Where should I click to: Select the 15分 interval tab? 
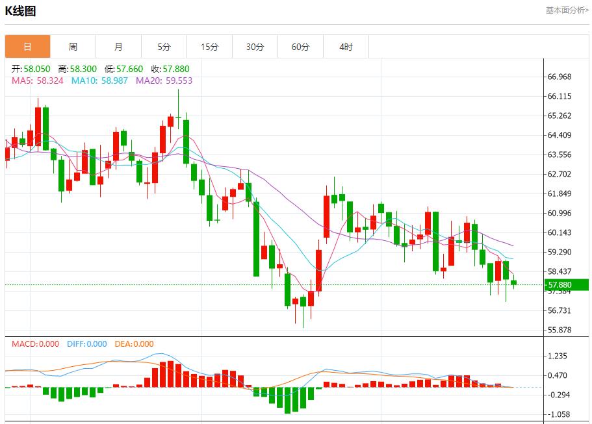click(x=209, y=47)
